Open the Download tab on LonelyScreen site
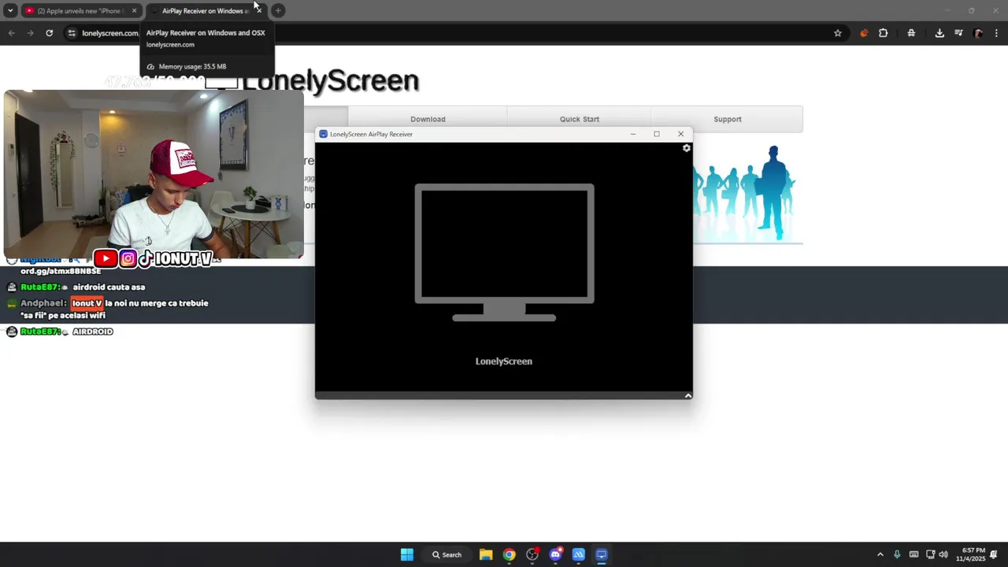Viewport: 1008px width, 567px height. [428, 119]
